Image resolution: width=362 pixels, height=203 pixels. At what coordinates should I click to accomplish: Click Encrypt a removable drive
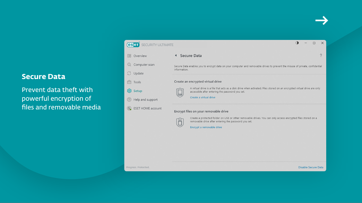[x=206, y=127]
